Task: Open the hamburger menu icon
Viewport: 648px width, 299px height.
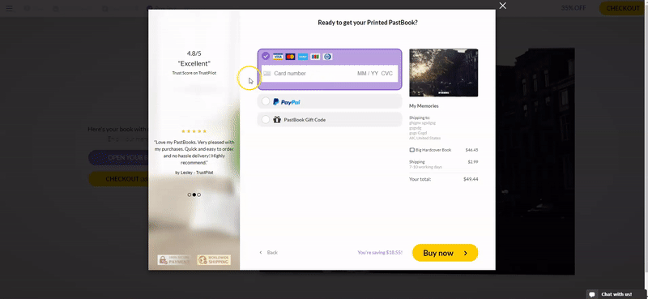Action: [9, 8]
